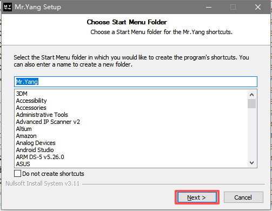This screenshot has height=211, width=272.
Task: Select the Accessibility folder entry
Action: pos(31,101)
